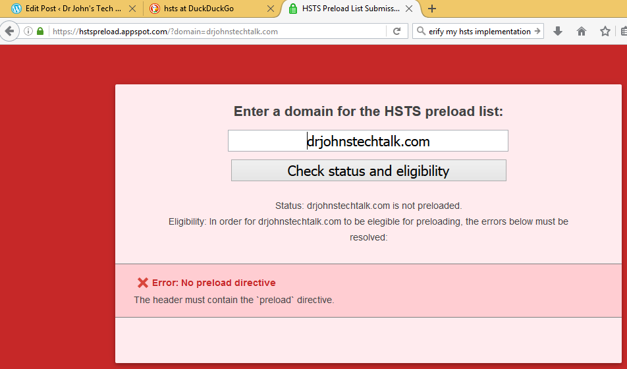Image resolution: width=627 pixels, height=369 pixels.
Task: Select the HSTS Preload List Submission tab
Action: click(350, 9)
